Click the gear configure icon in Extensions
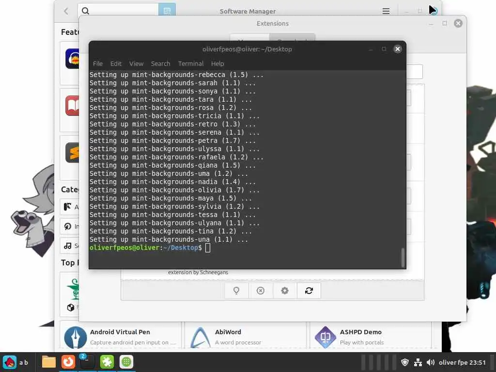The height and width of the screenshot is (372, 496). (285, 291)
